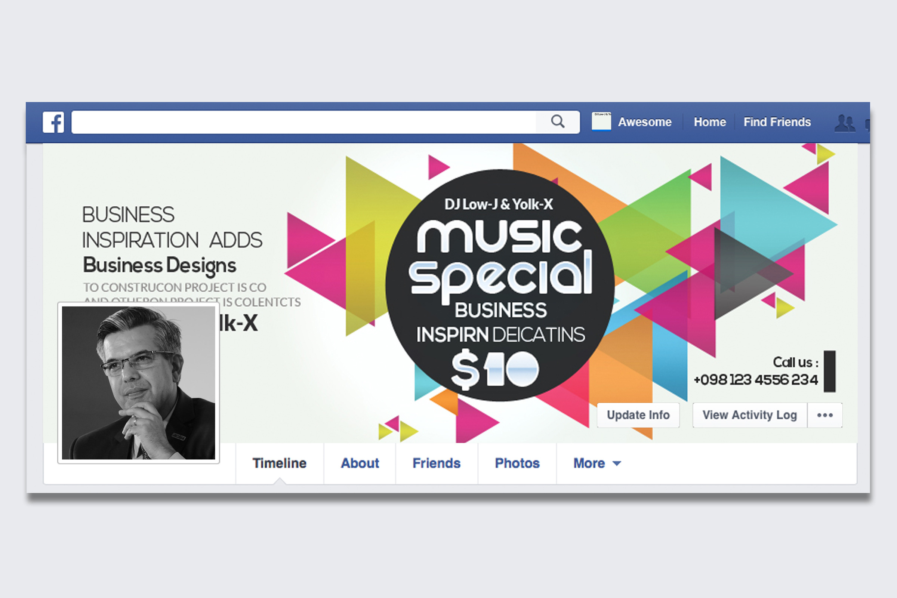Open Find Friends link
Image resolution: width=897 pixels, height=598 pixels.
click(x=777, y=122)
